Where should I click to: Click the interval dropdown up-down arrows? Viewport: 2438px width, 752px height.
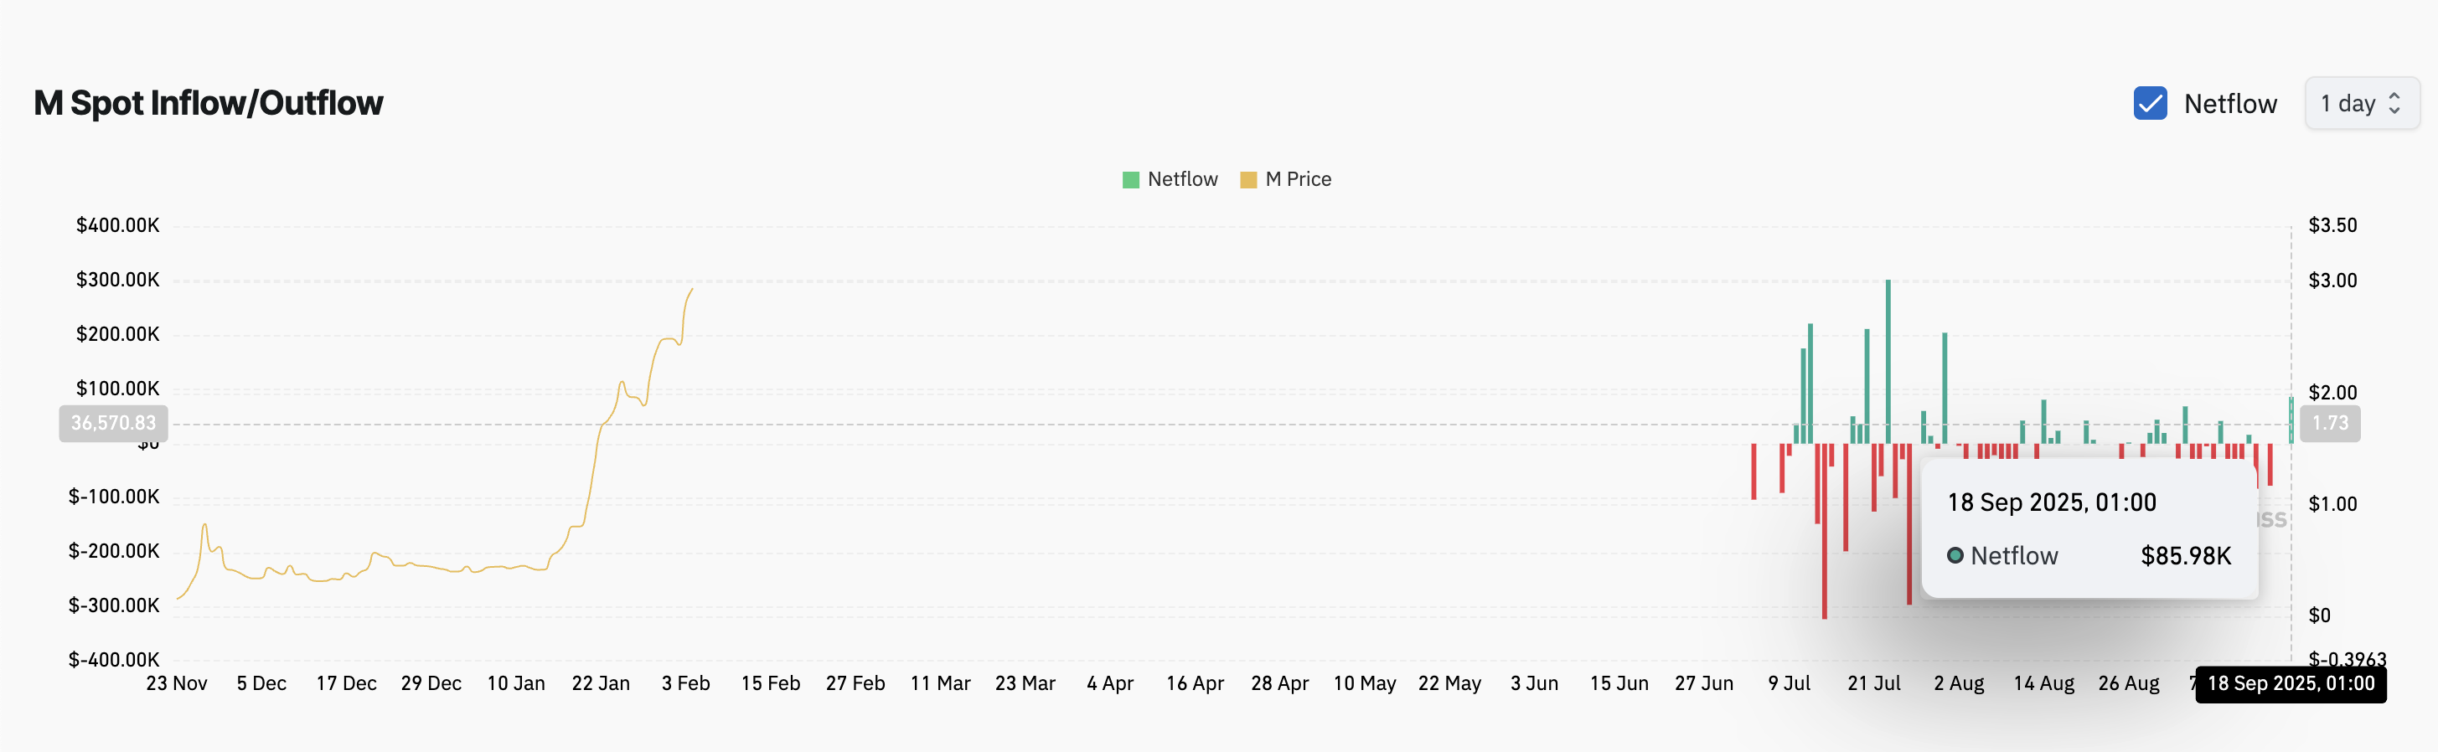pos(2394,103)
